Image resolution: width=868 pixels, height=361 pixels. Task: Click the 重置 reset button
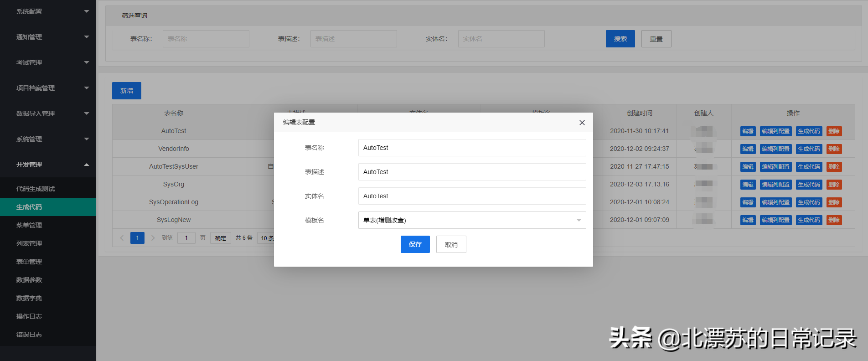656,39
